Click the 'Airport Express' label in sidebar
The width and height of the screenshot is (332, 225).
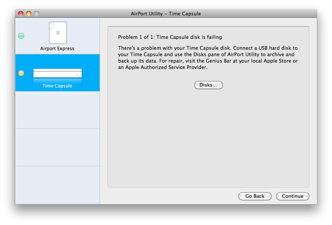[57, 48]
